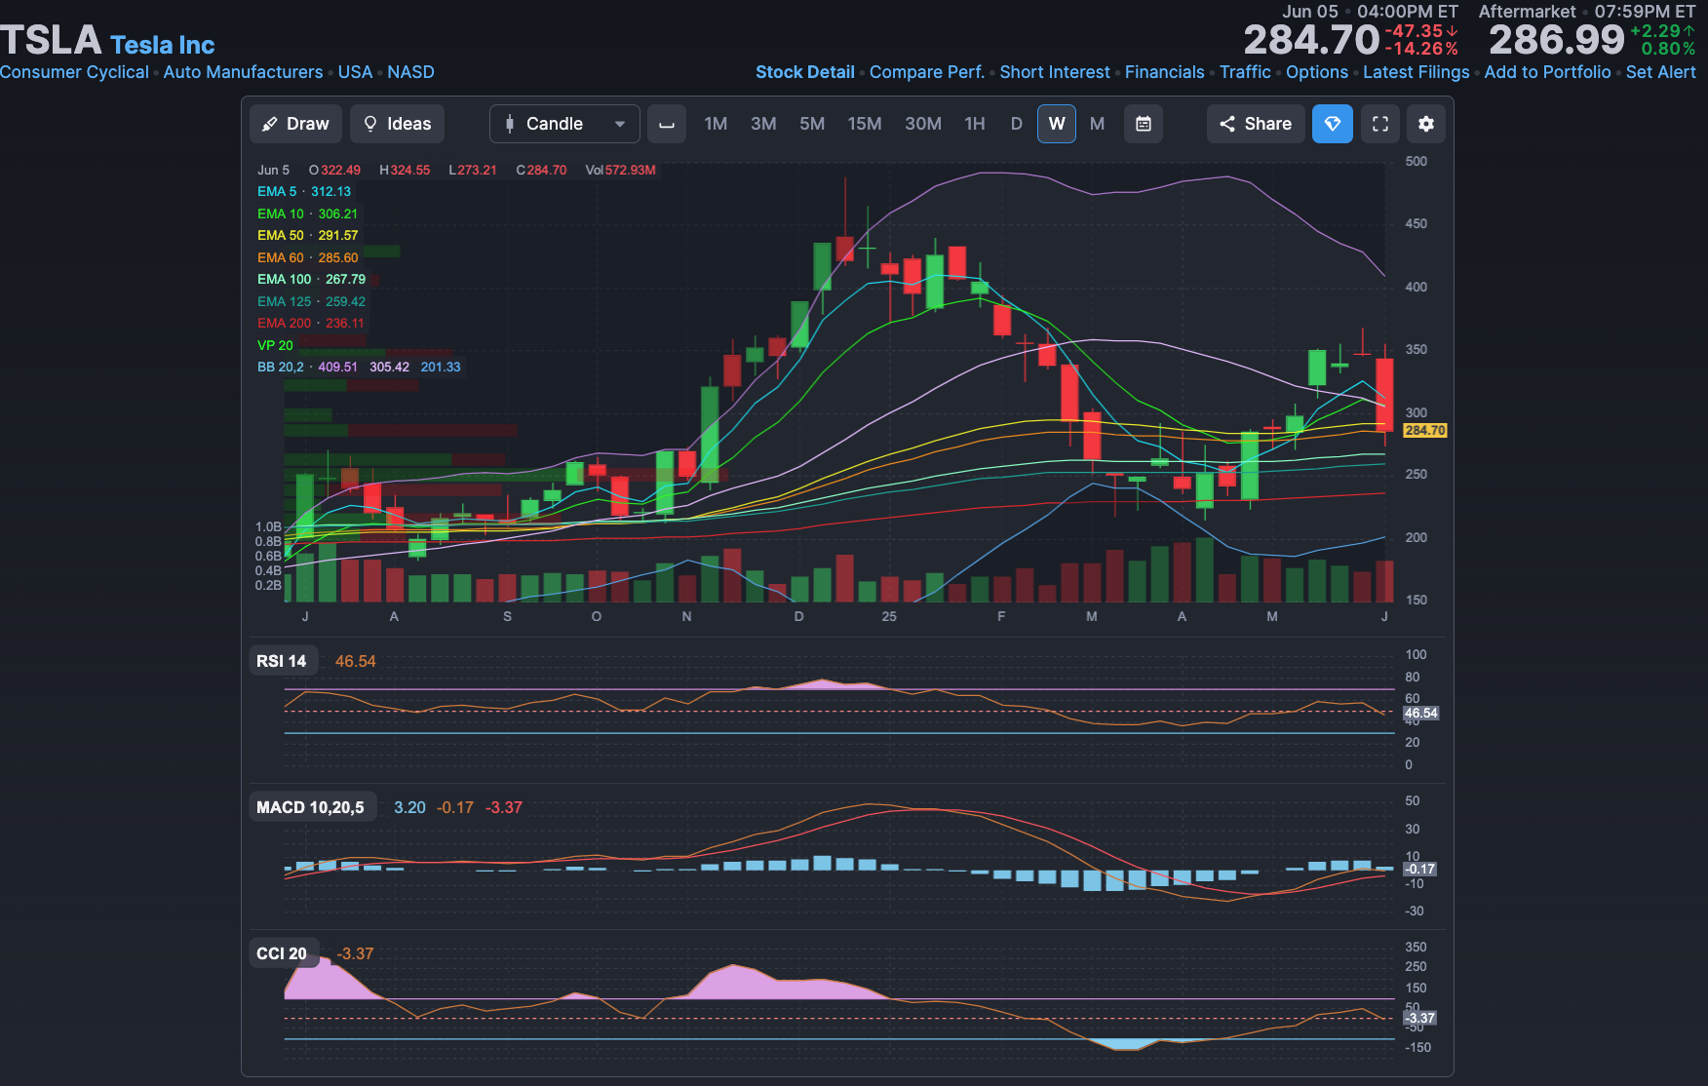Click the Tesla Inc company name
The image size is (1708, 1086).
162,45
